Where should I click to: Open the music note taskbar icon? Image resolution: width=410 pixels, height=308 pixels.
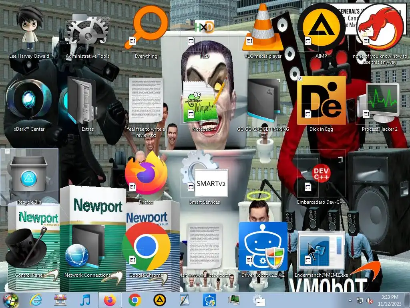pyautogui.click(x=85, y=300)
